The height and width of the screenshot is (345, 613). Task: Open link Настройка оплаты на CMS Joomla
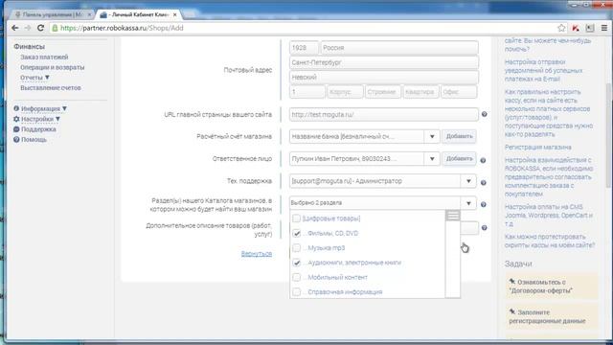(x=549, y=215)
